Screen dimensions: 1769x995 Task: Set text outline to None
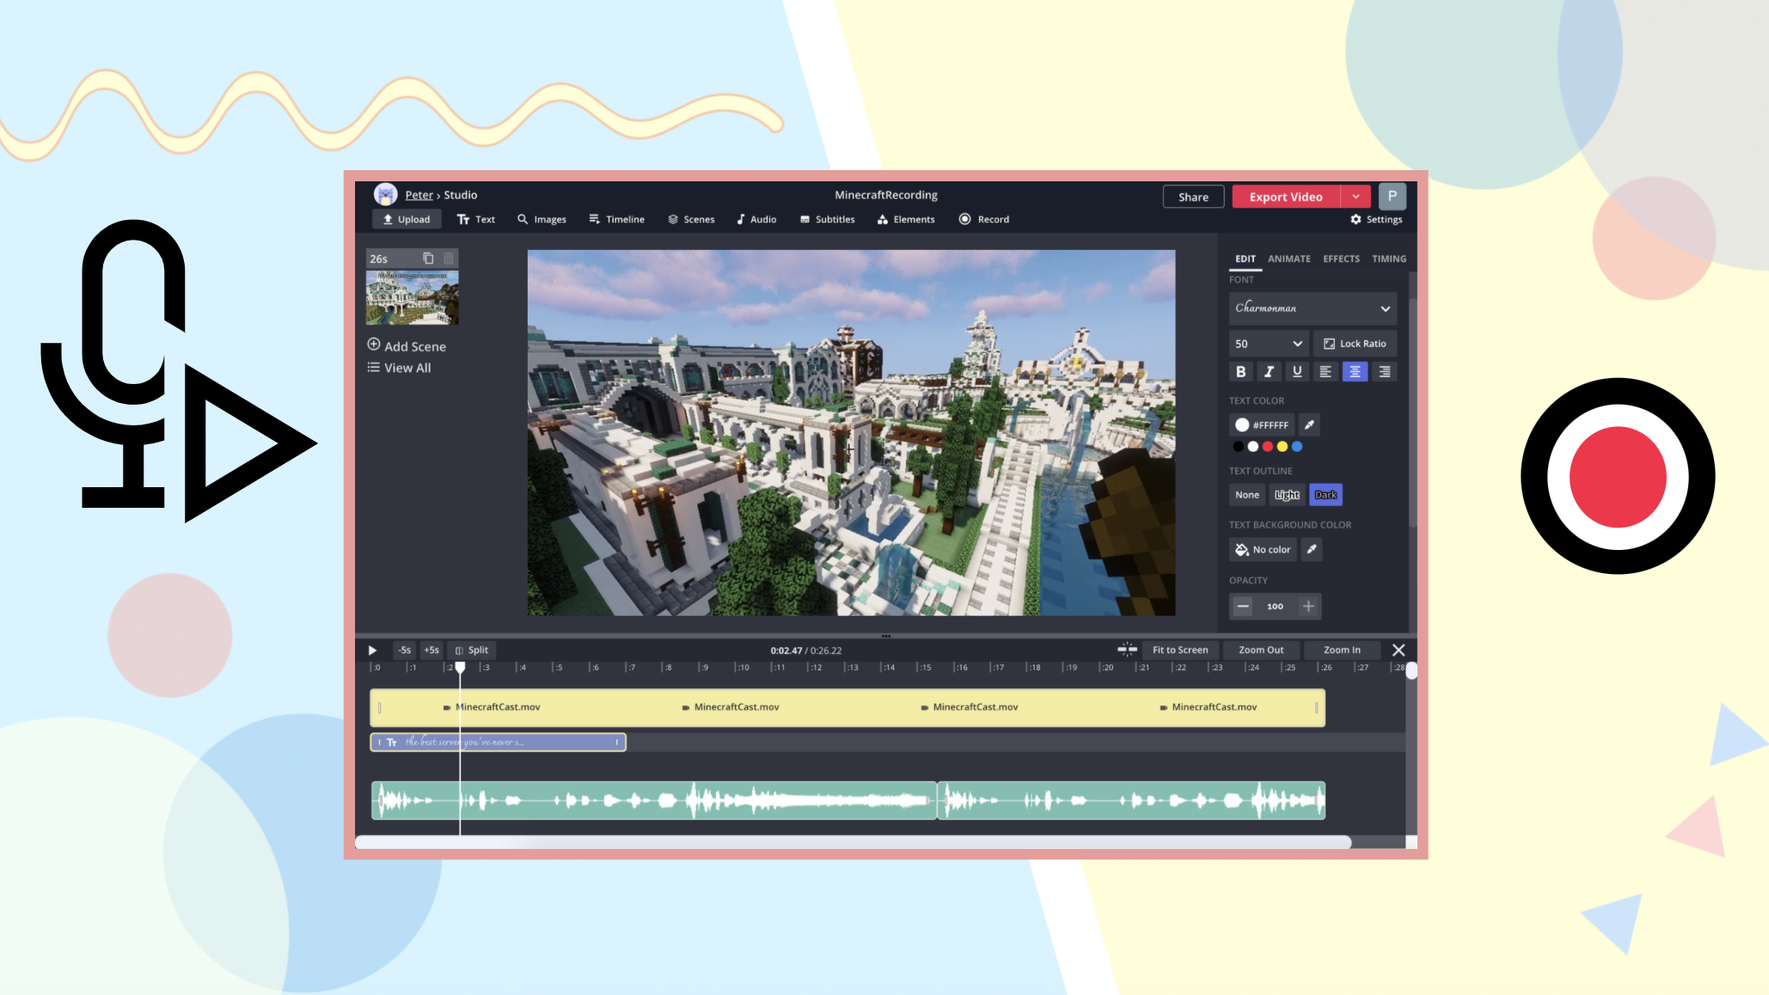[x=1246, y=495]
